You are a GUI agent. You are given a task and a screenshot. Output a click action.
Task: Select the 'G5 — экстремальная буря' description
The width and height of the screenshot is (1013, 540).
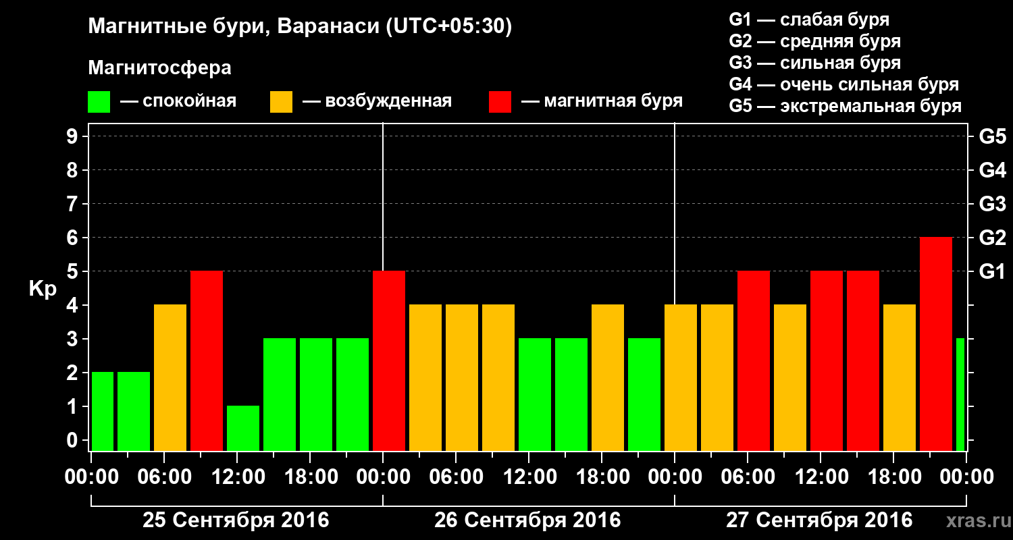coord(846,106)
